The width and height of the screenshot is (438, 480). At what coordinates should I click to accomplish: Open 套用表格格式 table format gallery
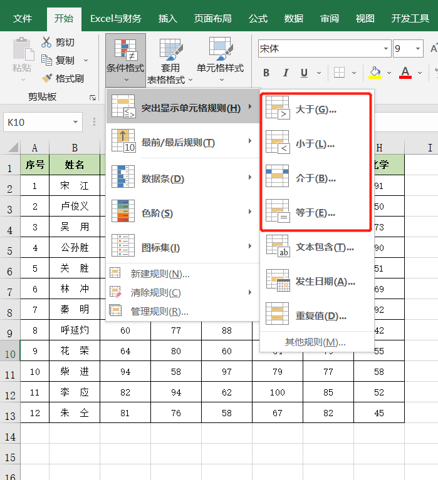click(170, 60)
